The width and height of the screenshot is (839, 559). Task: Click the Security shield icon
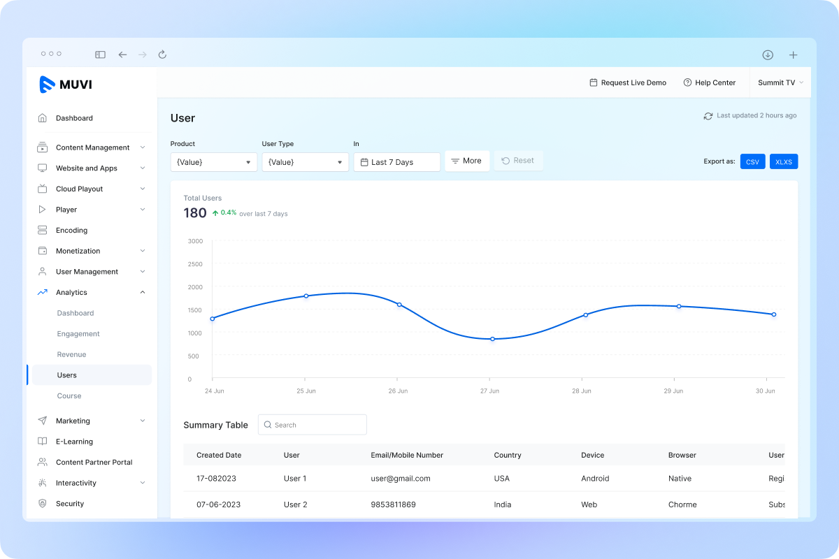point(43,503)
